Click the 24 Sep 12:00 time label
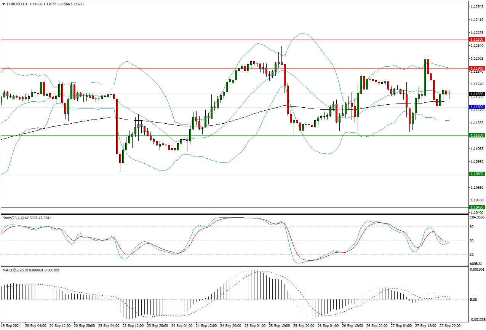Screen dimensions: 486x330 pos(206,326)
